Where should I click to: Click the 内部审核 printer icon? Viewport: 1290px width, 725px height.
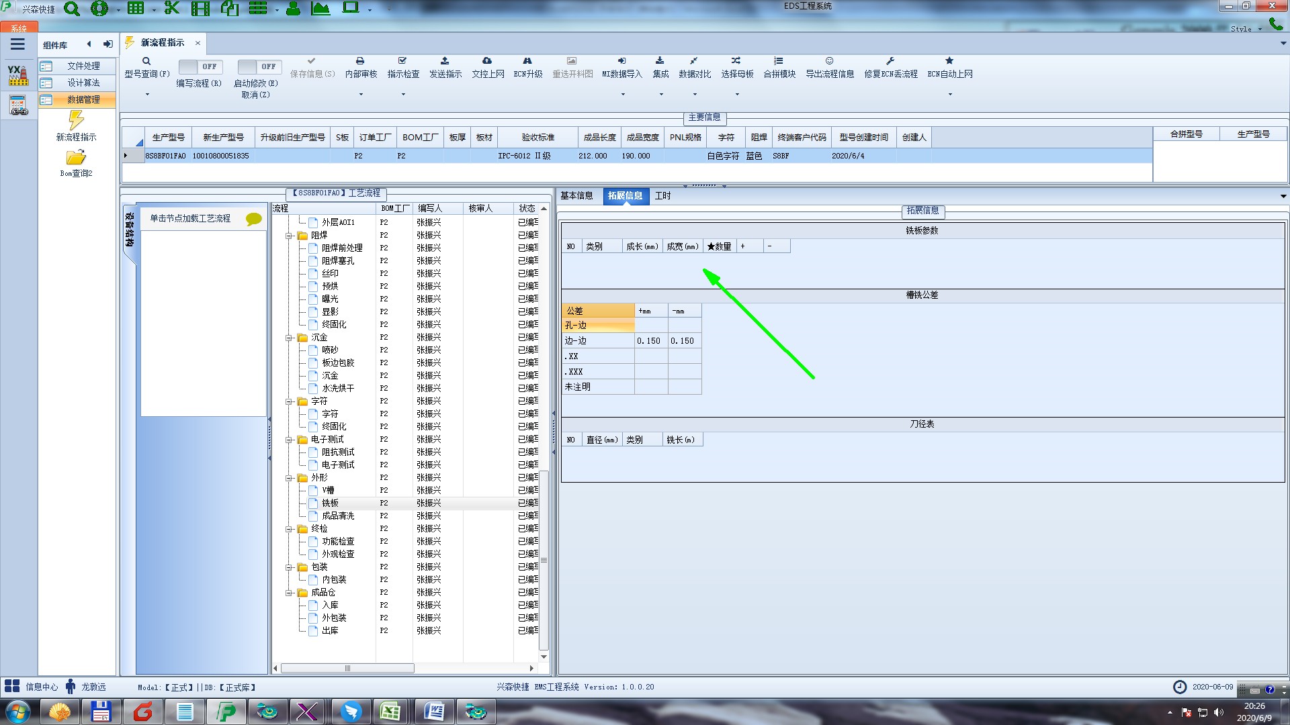[x=360, y=61]
